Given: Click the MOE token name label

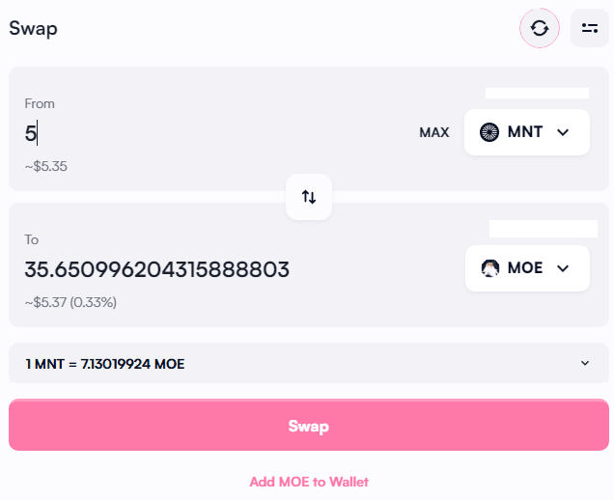Looking at the screenshot, I should (x=525, y=268).
